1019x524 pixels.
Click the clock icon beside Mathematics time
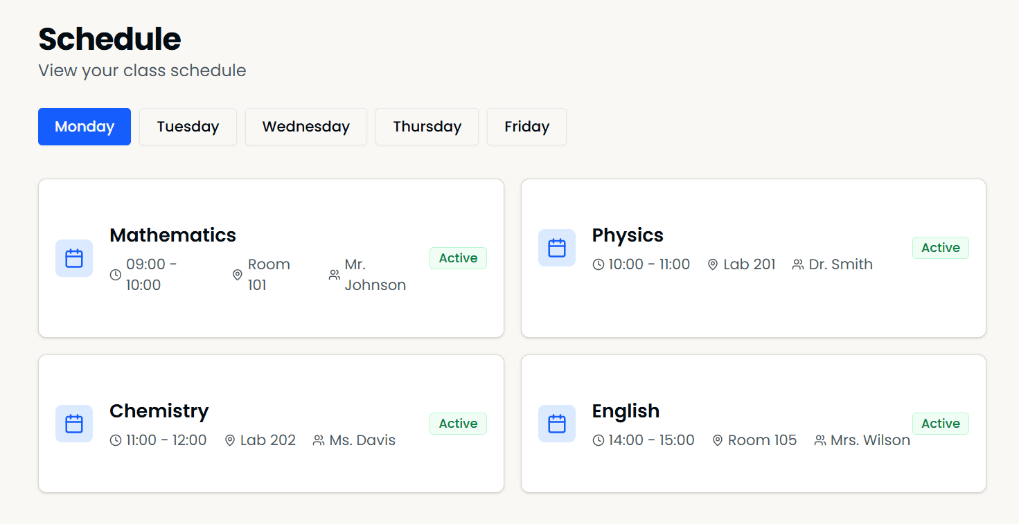click(115, 274)
